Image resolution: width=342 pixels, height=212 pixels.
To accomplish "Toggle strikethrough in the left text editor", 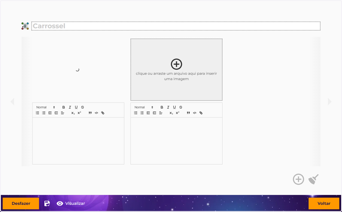I will coord(82,107).
